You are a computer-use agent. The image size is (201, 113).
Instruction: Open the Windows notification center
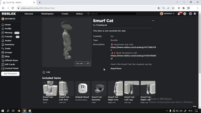coord(196,111)
